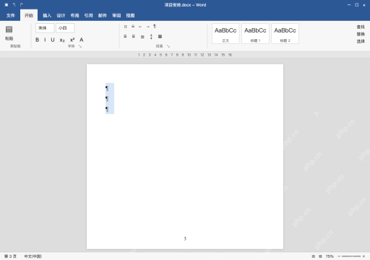Click the zoom slider track
Image resolution: width=370 pixels, height=260 pixels.
pyautogui.click(x=351, y=256)
